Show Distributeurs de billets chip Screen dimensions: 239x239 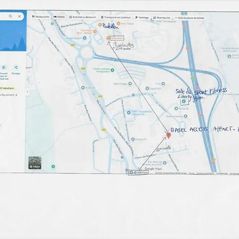(x=190, y=18)
